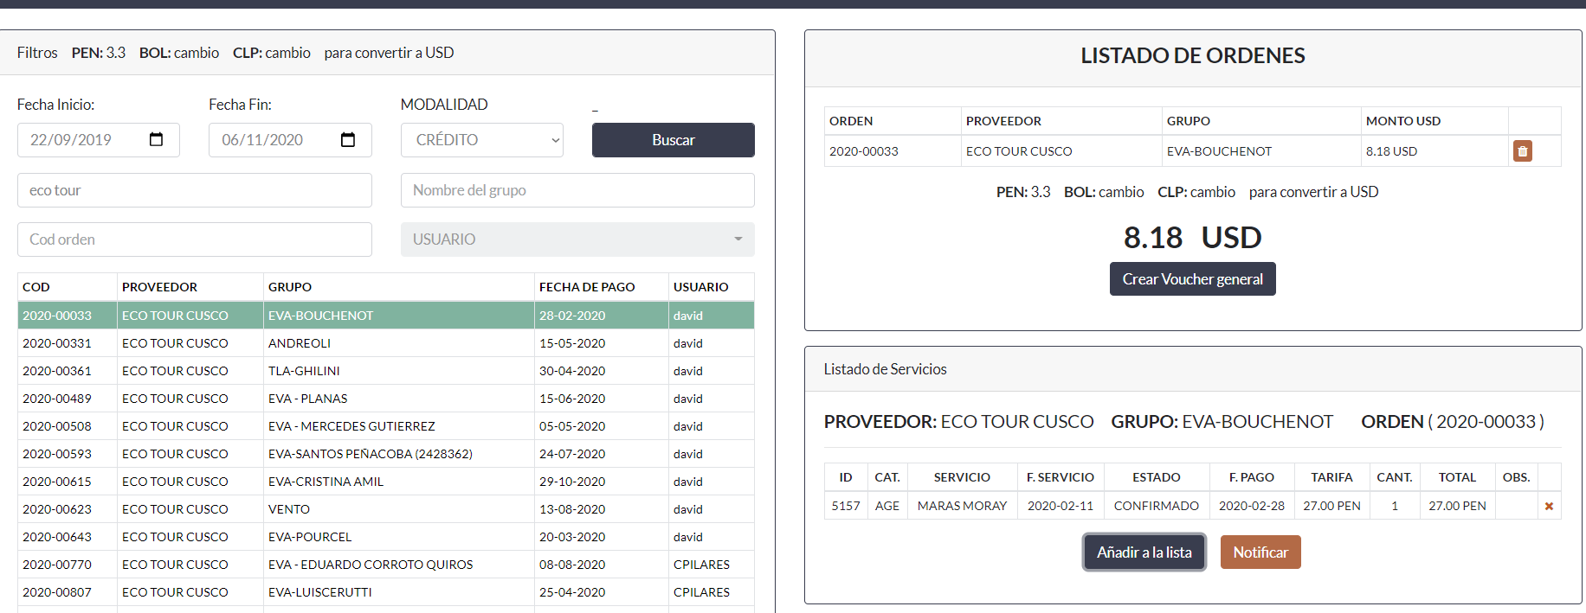Click the Cod orden input field

(x=194, y=239)
